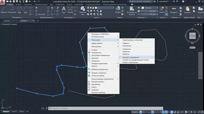
Task: Select the Дуга (Arc) tool
Action: click(x=26, y=10)
